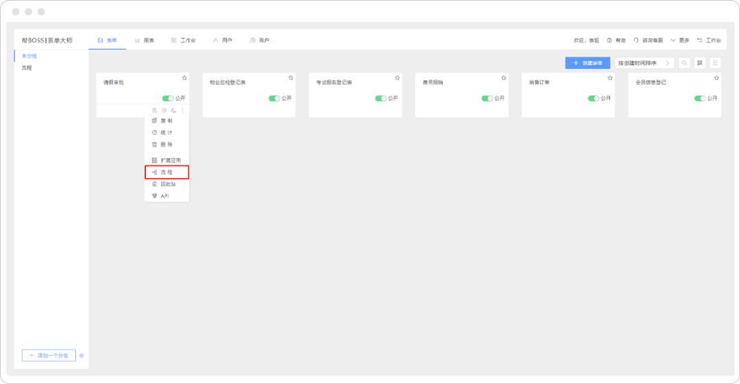The image size is (740, 384).
Task: Open the 销售订单 form card title
Action: (539, 83)
